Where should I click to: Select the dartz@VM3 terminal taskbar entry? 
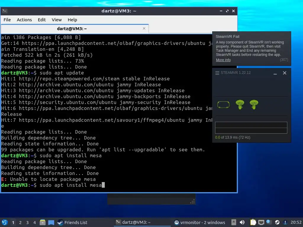pos(142,222)
